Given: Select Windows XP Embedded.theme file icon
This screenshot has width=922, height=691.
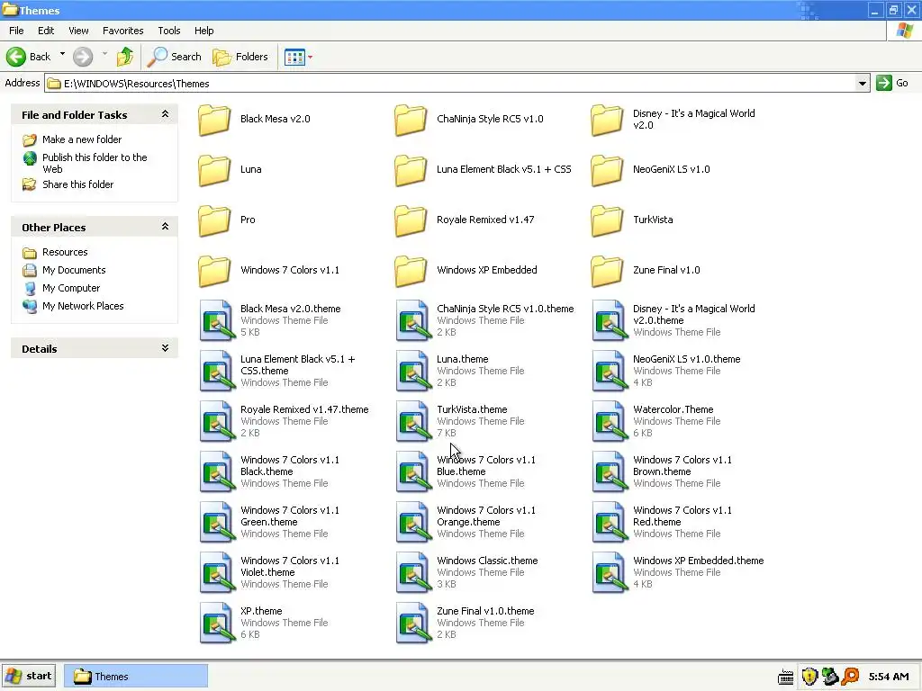Looking at the screenshot, I should pos(610,572).
